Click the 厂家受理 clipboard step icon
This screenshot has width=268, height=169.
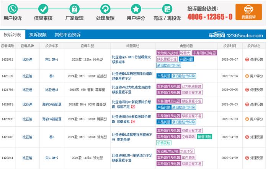click(74, 9)
